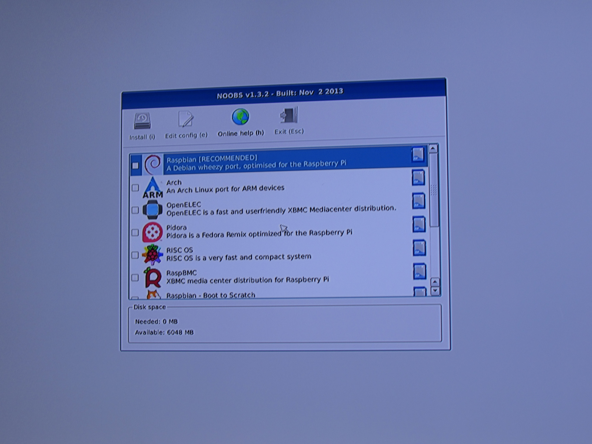Click the SD card icon in Raspbian row

418,155
